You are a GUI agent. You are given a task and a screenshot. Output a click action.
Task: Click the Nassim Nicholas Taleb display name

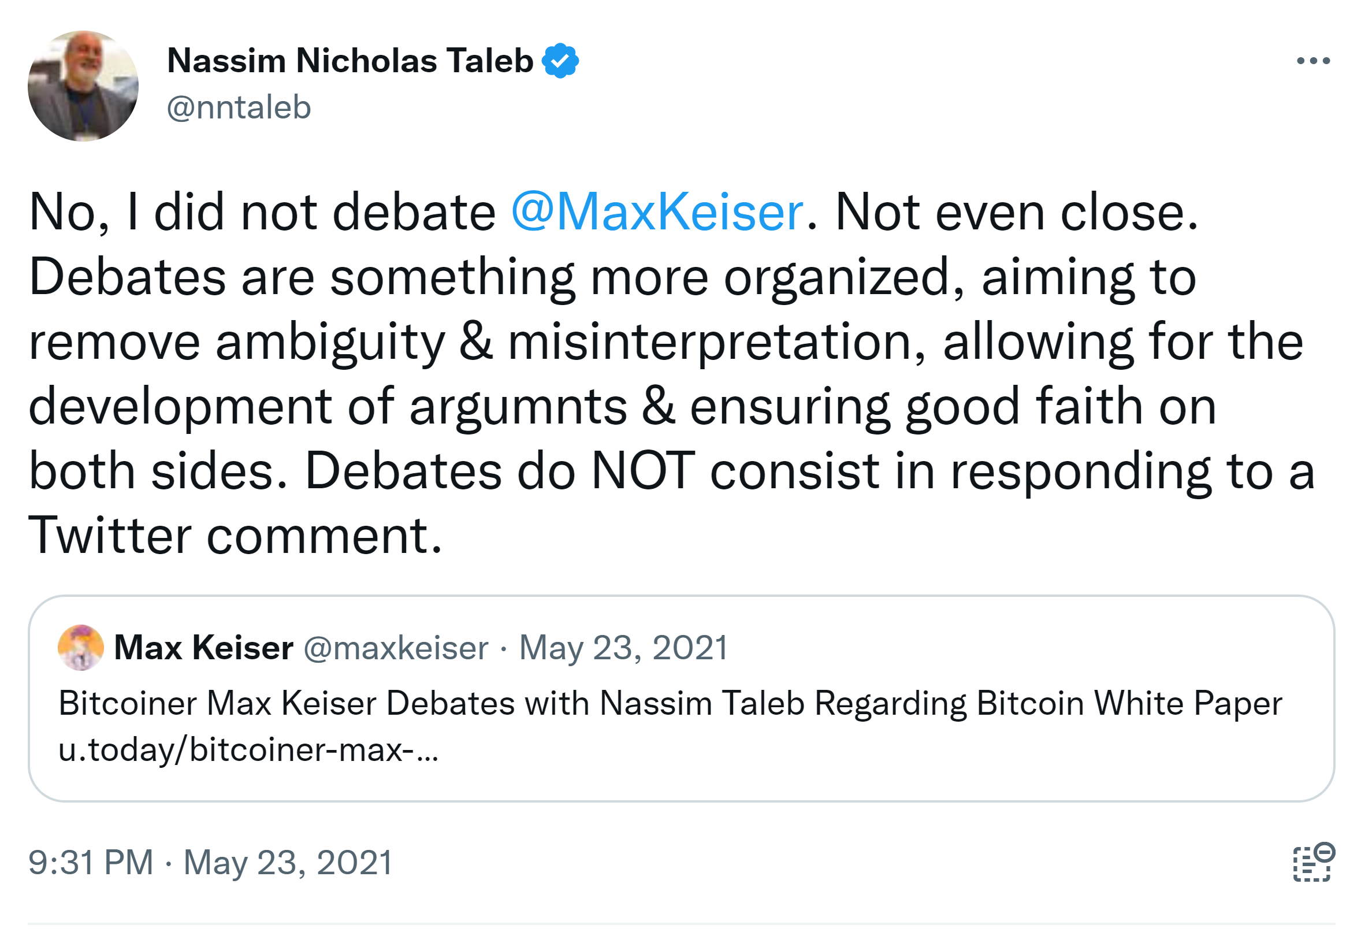point(349,61)
